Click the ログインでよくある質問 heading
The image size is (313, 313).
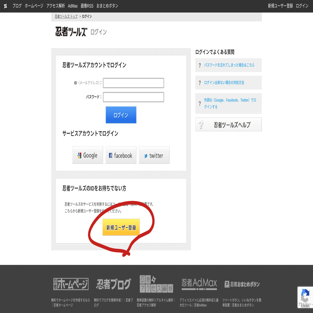tap(215, 52)
